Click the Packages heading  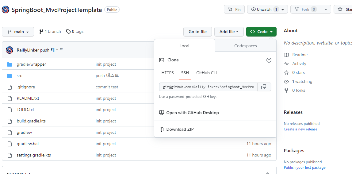(294, 151)
